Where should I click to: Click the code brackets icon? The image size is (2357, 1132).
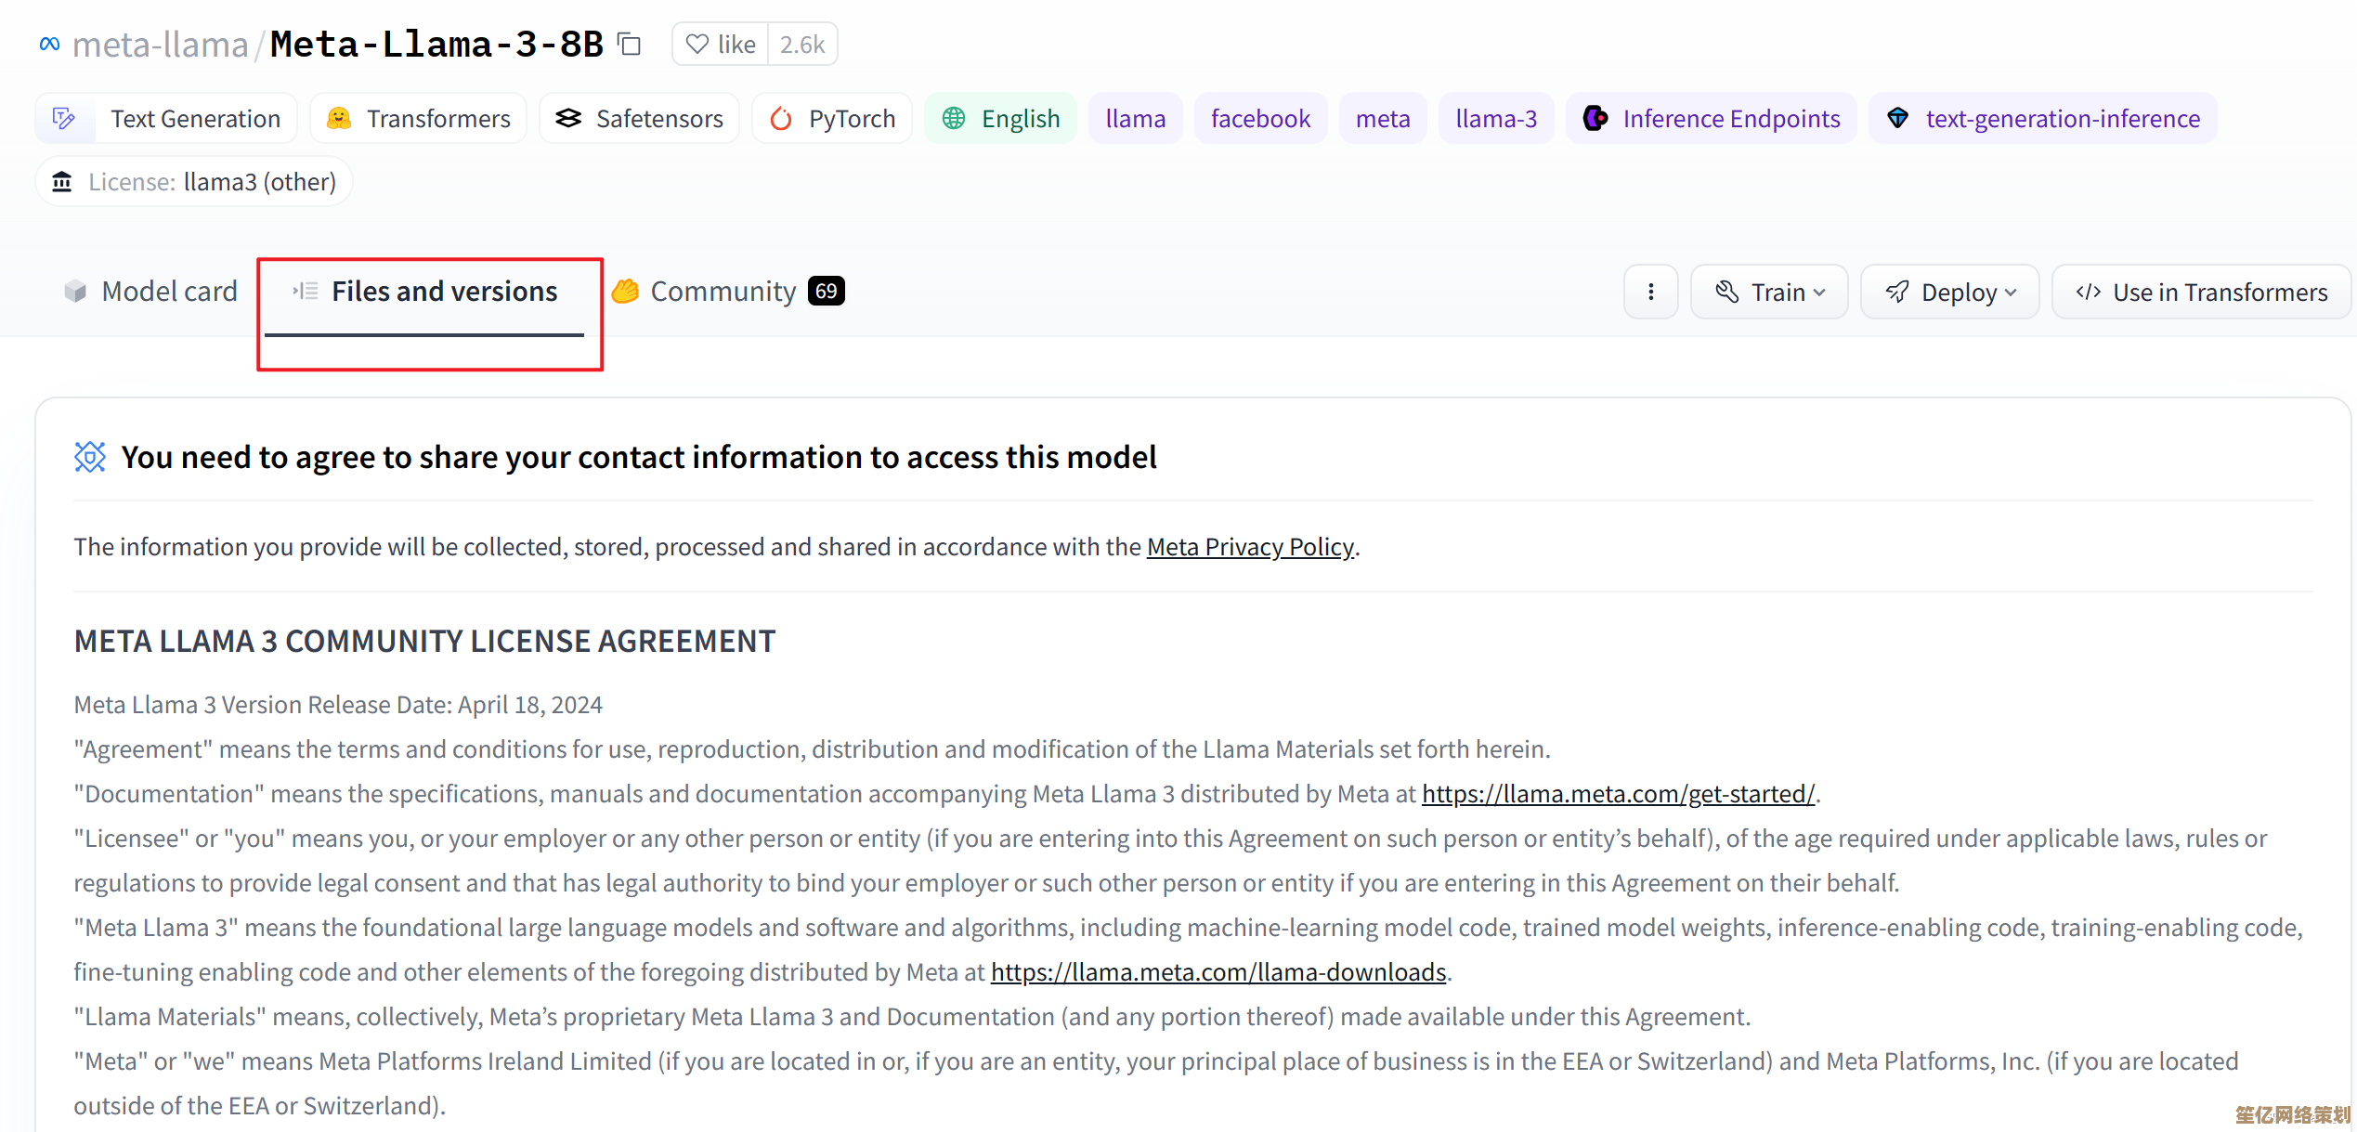[x=2089, y=293]
